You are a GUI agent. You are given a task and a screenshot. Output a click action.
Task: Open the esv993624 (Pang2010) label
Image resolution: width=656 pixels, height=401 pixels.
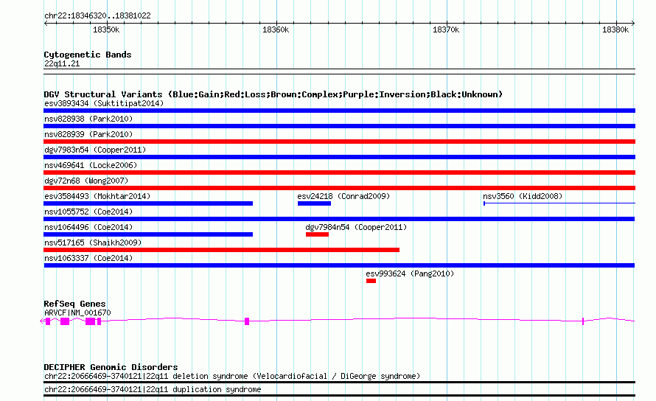[410, 273]
